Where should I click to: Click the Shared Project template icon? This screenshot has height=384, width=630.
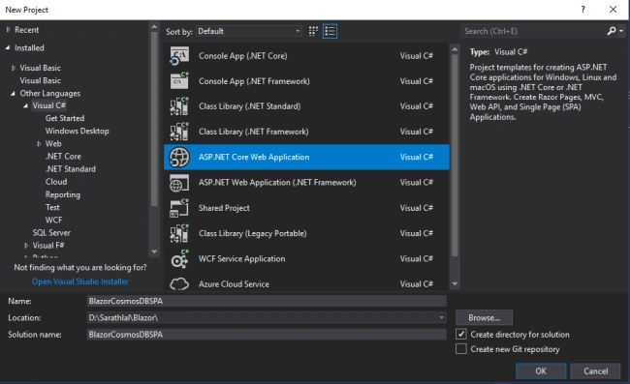tap(179, 208)
